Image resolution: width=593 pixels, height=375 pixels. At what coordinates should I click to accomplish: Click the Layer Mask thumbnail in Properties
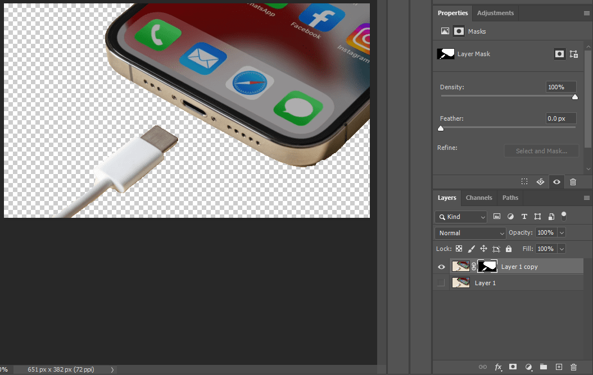446,54
